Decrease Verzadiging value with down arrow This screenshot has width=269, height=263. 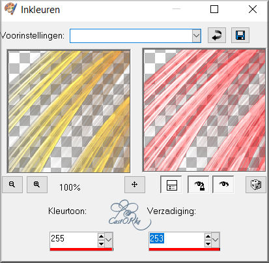(208, 243)
